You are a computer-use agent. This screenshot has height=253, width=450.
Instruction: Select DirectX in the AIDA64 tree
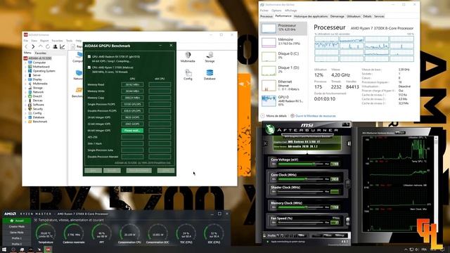37,96
